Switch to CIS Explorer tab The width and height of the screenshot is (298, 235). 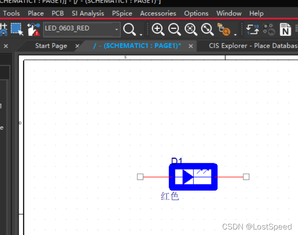click(253, 46)
